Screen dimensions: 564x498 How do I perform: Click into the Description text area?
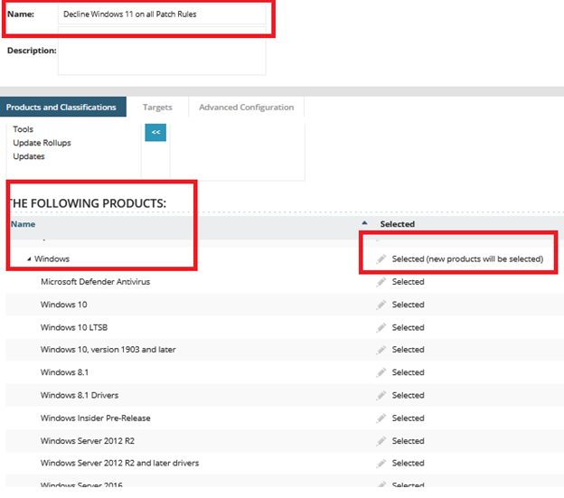coord(162,51)
